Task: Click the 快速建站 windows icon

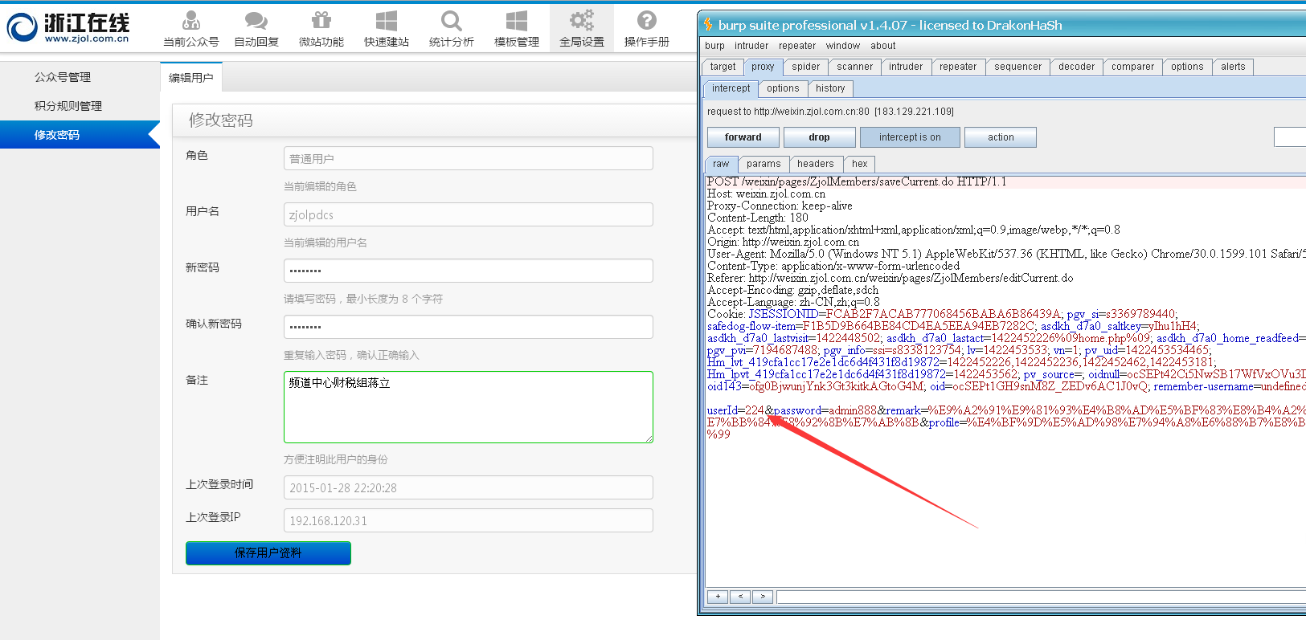Action: click(387, 20)
